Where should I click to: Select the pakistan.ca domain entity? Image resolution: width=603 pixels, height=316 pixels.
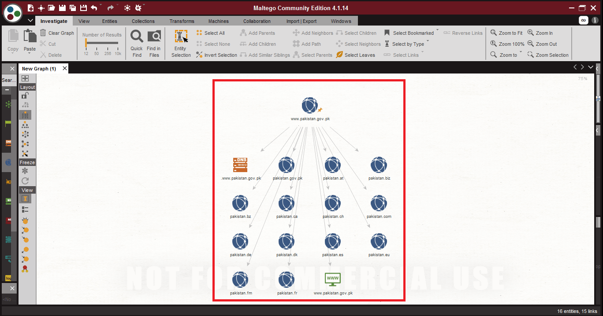point(287,203)
